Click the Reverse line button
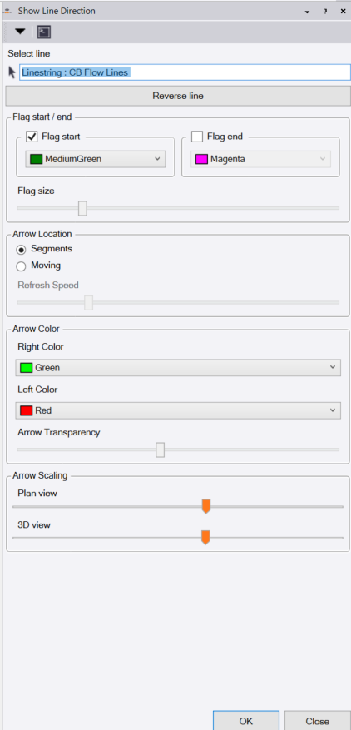The width and height of the screenshot is (351, 730). point(178,96)
